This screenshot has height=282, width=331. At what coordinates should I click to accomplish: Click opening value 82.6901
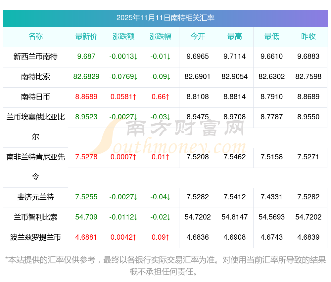pos(198,76)
